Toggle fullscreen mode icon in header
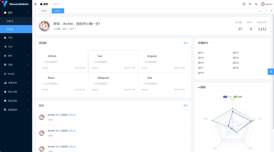 click(x=244, y=4)
